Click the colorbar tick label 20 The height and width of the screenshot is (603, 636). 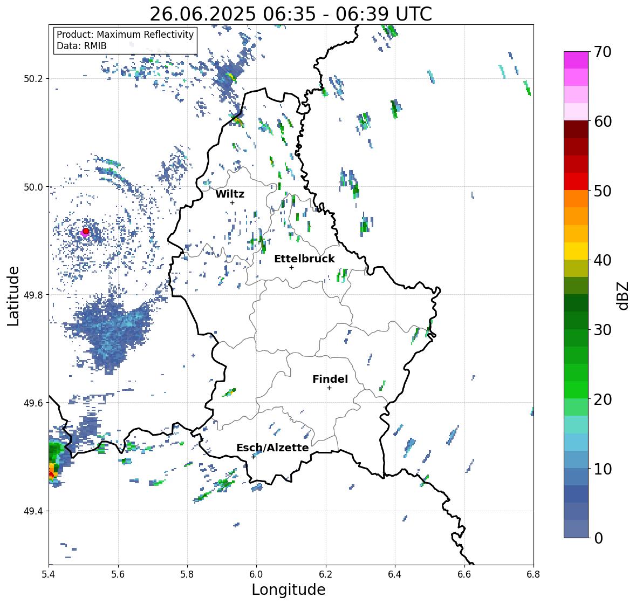pyautogui.click(x=603, y=399)
